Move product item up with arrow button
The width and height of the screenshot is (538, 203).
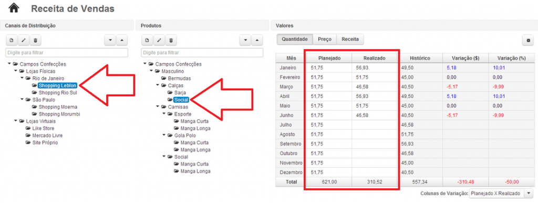[x=257, y=40]
